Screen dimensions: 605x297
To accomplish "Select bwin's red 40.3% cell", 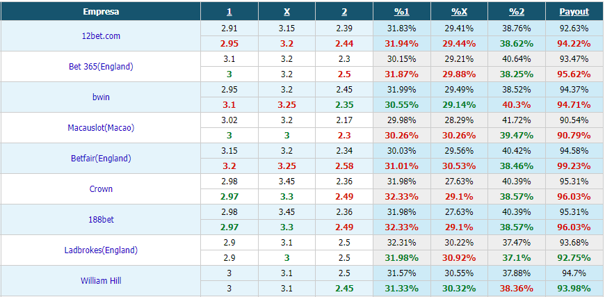I will click(x=517, y=104).
